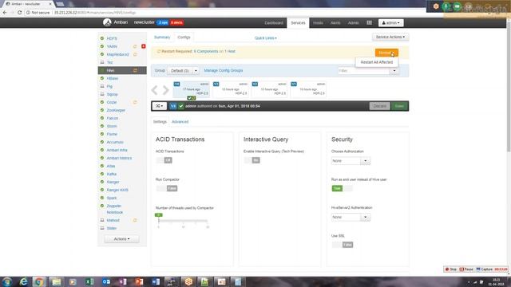
Task: Open Word from taskbar
Action: (156, 281)
